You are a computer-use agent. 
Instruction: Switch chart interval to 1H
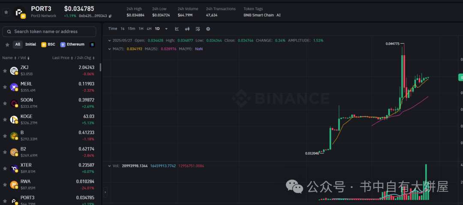click(141, 29)
